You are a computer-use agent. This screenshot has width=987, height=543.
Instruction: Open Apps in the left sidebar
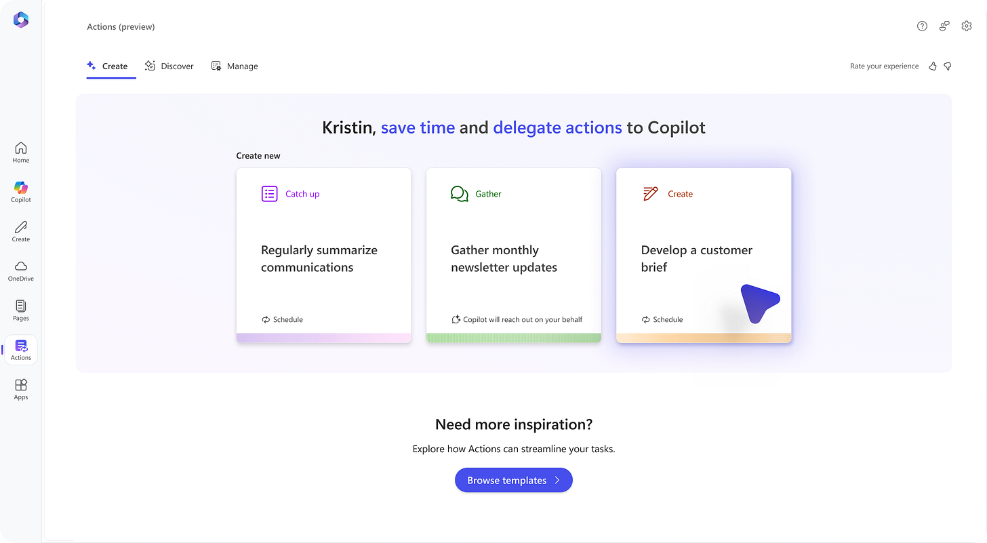click(21, 389)
